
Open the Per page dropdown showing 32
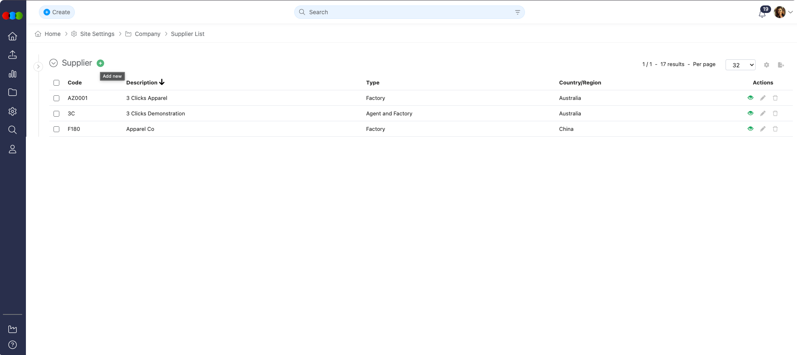(x=740, y=65)
